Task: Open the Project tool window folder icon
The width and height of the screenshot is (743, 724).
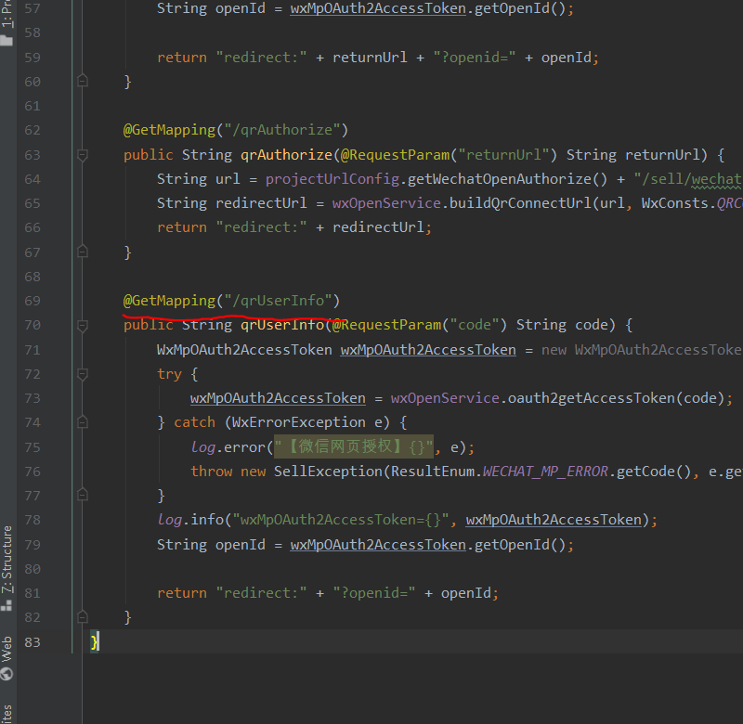Action: pos(7,40)
